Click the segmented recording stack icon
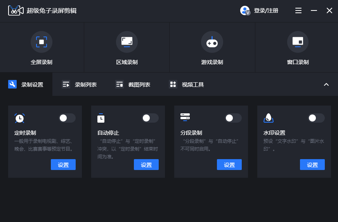The height and width of the screenshot is (222, 338). 185,116
